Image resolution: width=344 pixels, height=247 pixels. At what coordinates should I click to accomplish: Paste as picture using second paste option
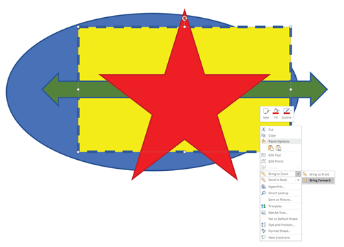click(279, 148)
